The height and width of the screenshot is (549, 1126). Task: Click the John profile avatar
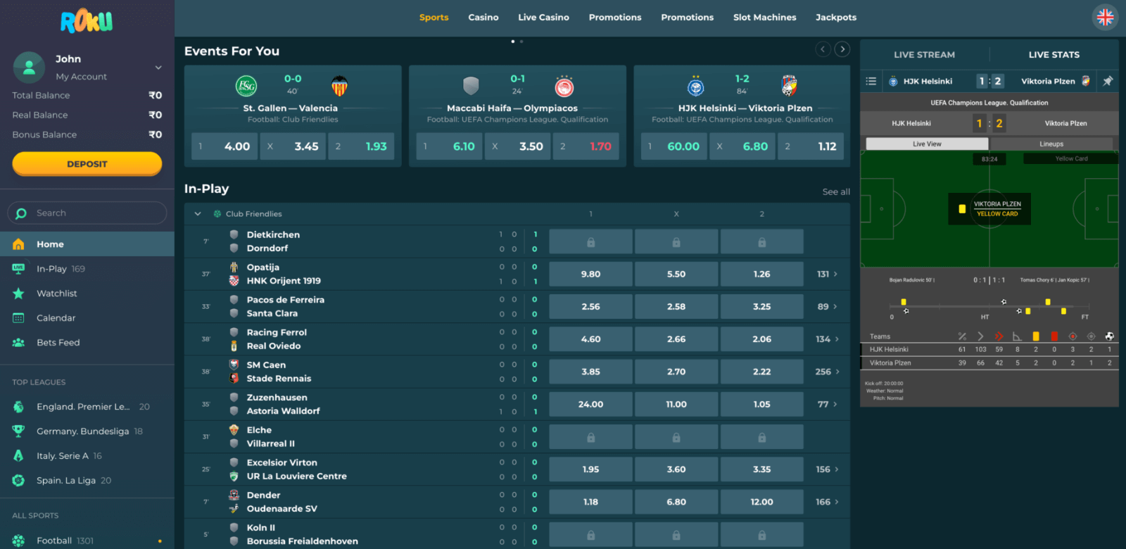pos(29,68)
